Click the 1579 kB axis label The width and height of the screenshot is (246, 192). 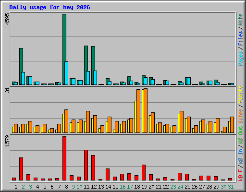(x=7, y=141)
